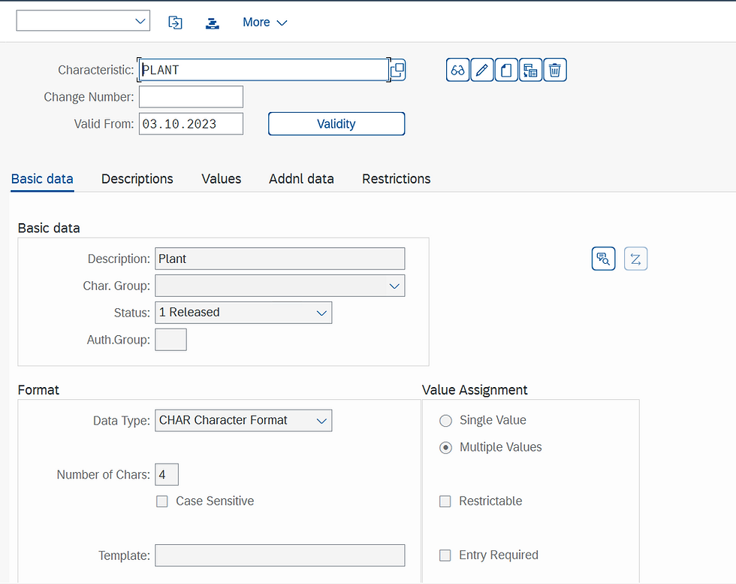Switch to the Basic data tab
This screenshot has height=584, width=736.
[42, 179]
